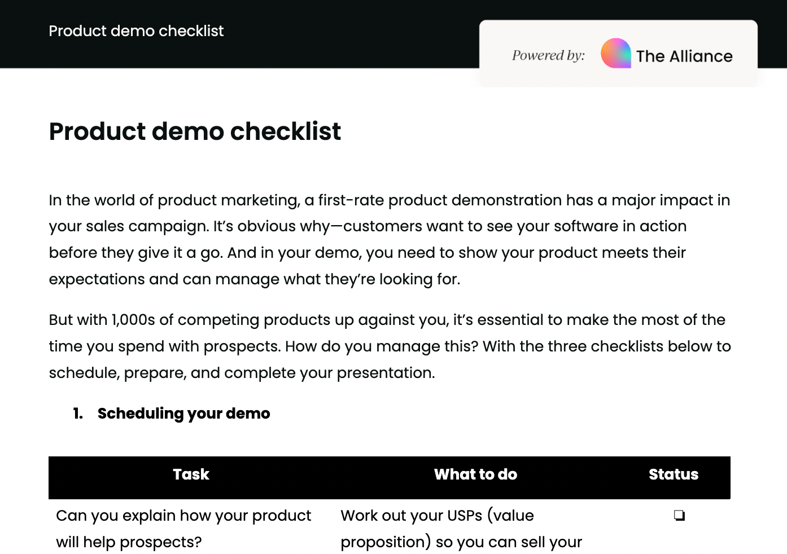The width and height of the screenshot is (787, 554).
Task: Click the large bold "Product demo checklist" heading
Action: tap(195, 131)
